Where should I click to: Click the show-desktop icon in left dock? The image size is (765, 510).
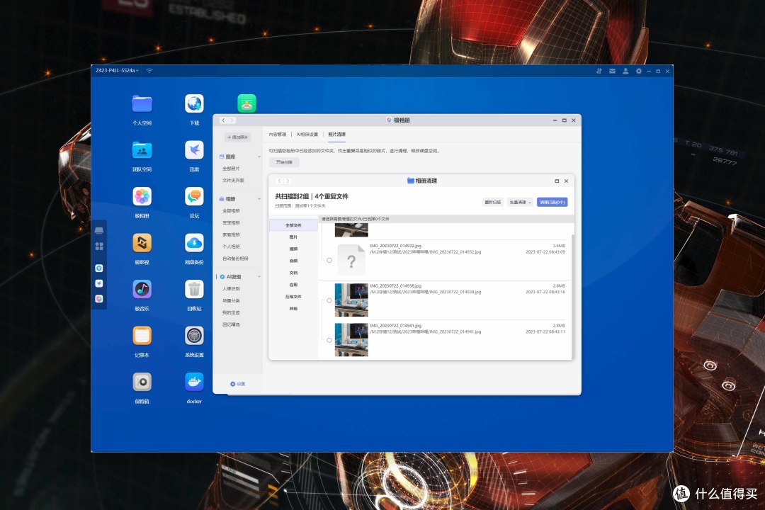[x=99, y=230]
